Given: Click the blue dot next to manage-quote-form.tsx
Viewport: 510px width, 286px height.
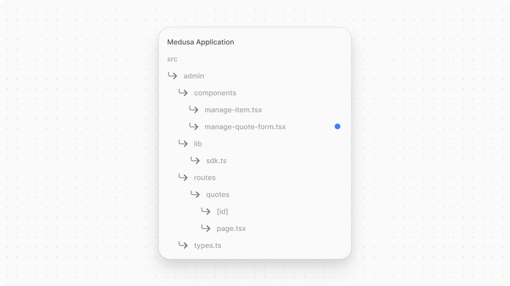Looking at the screenshot, I should (x=337, y=126).
